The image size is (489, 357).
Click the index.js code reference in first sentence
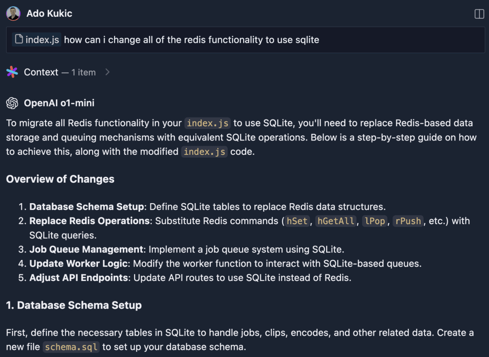click(208, 123)
